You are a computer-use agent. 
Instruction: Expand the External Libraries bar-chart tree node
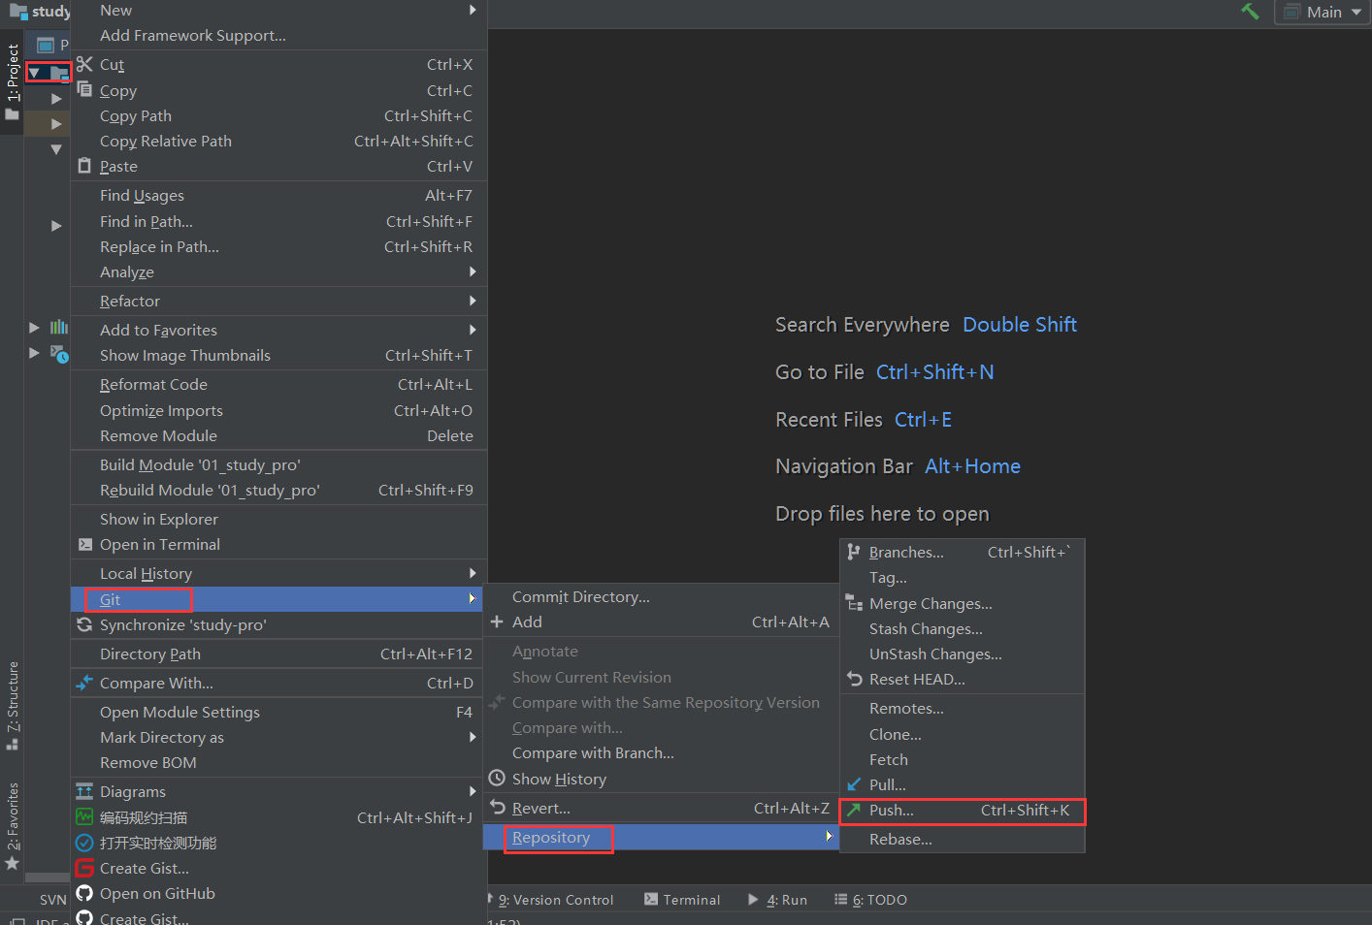34,328
